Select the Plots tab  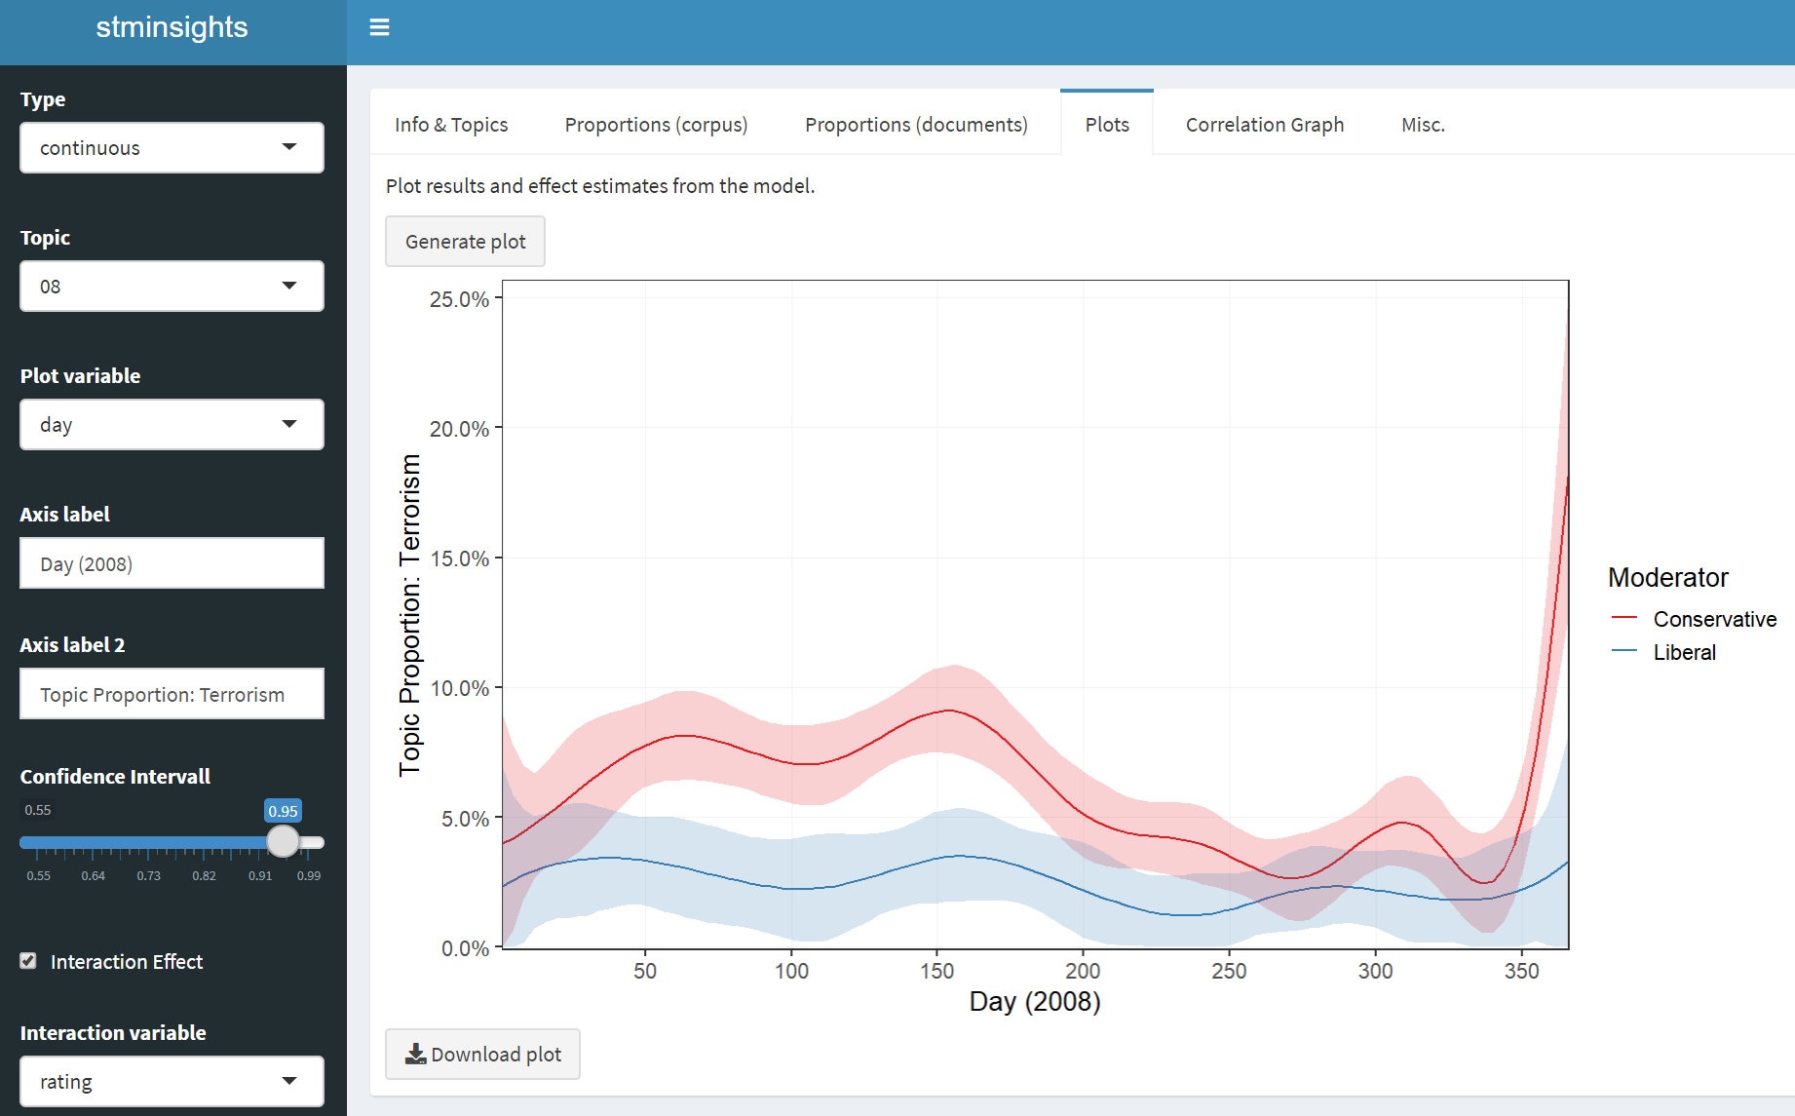pos(1107,125)
